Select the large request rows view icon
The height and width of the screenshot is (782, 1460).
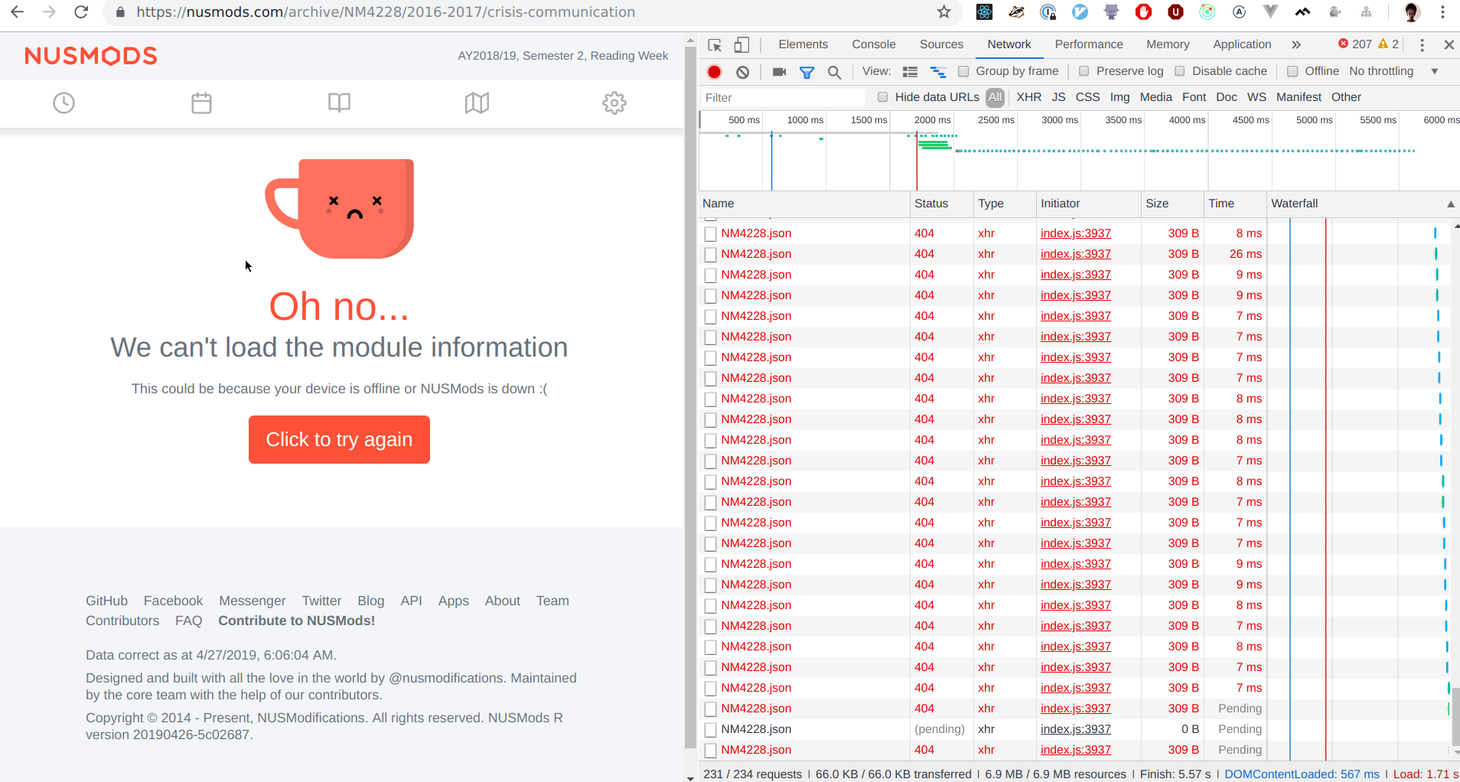[x=910, y=72]
